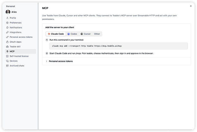Close the settings dialog with X
197x132 pixels.
pyautogui.click(x=191, y=6)
